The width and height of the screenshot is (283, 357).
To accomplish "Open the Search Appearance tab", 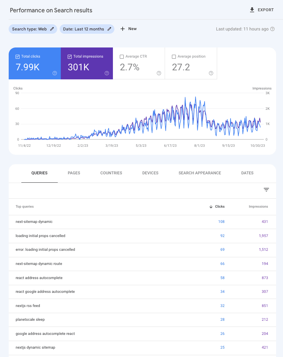I will (200, 173).
